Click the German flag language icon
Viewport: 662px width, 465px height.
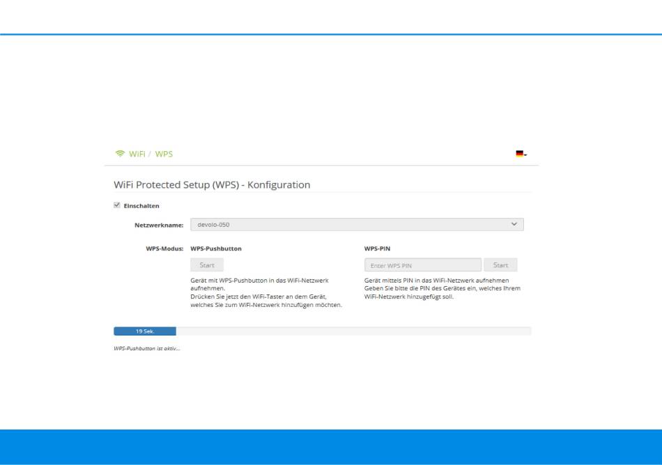click(x=519, y=154)
